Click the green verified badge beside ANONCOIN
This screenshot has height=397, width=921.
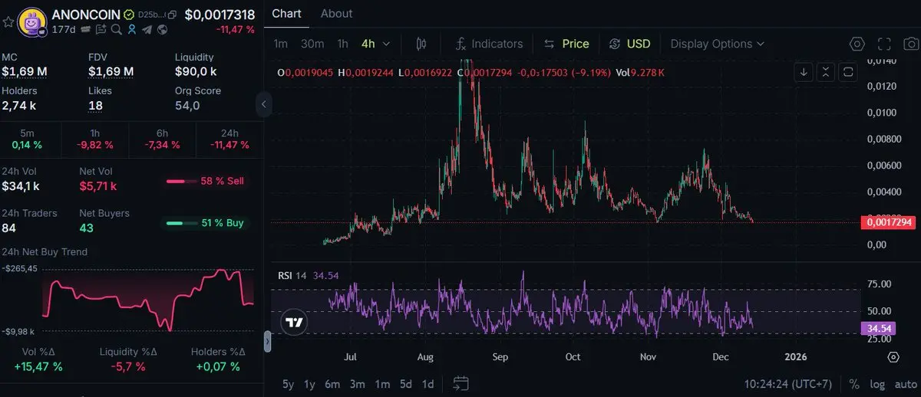129,15
